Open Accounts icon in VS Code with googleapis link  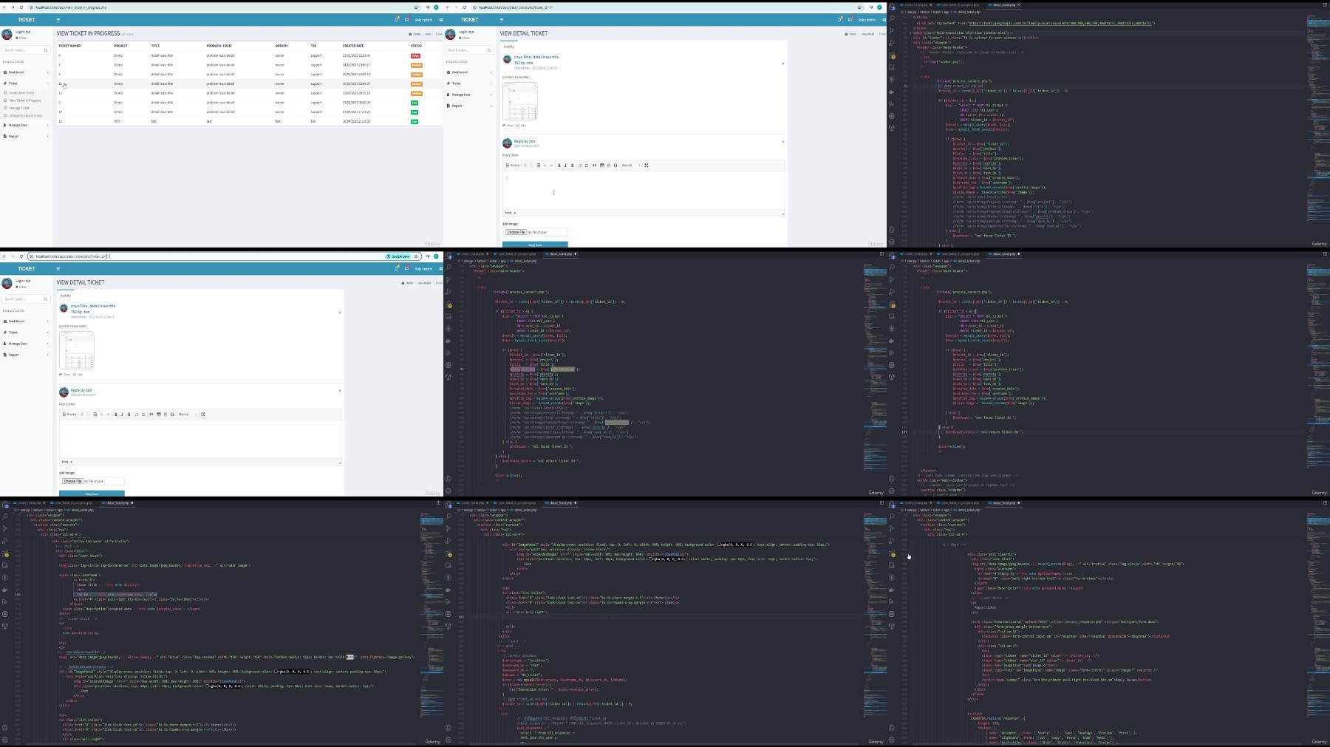point(892,230)
